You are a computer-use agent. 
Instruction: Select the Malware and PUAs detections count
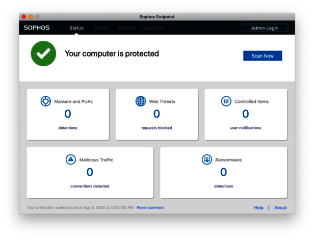(x=68, y=114)
